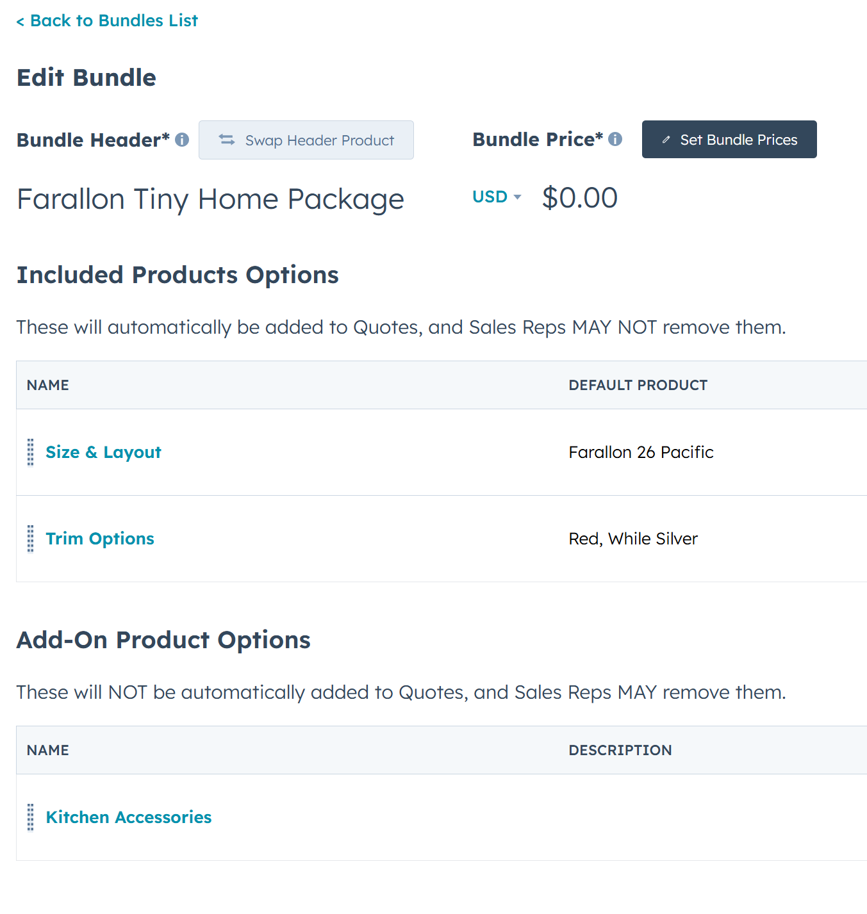Click the back chevron before Back to Bundles List
This screenshot has height=914, width=867.
click(21, 20)
